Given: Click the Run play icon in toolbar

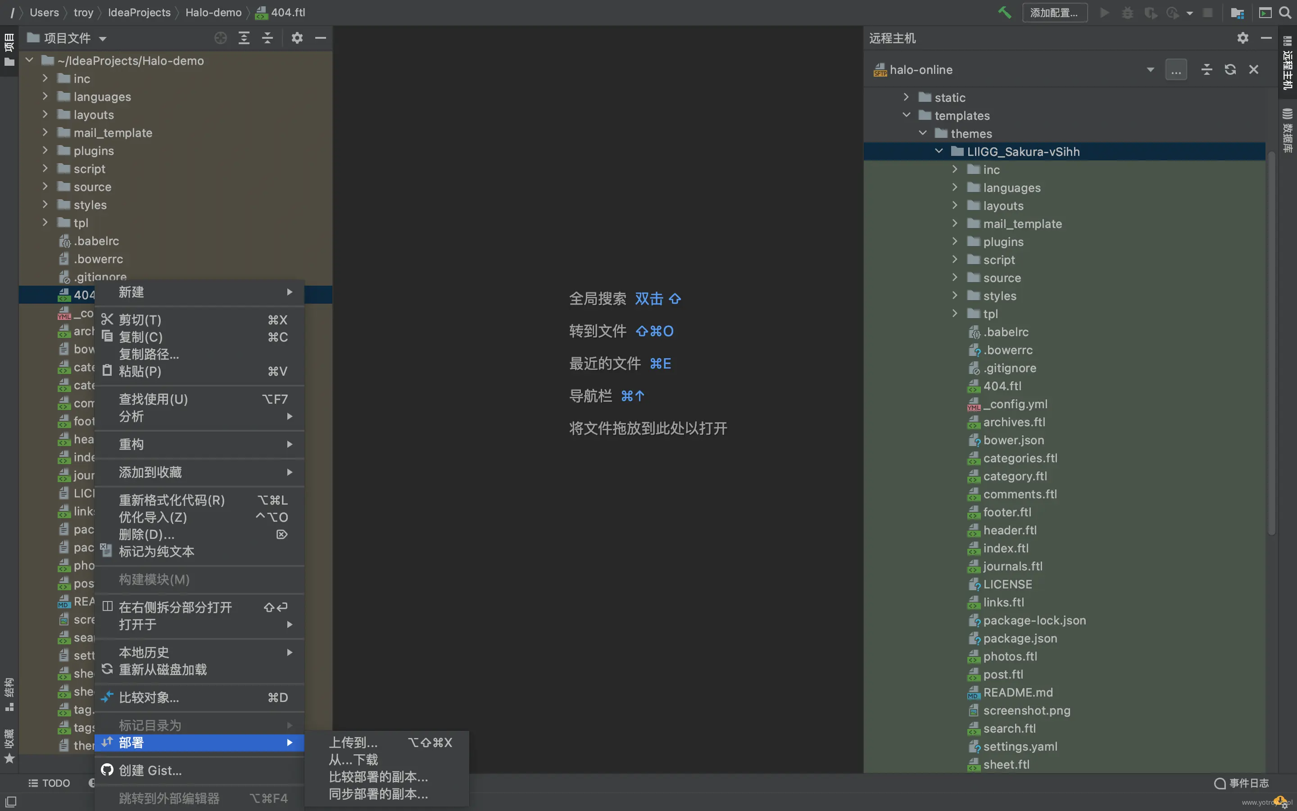Looking at the screenshot, I should [x=1104, y=12].
